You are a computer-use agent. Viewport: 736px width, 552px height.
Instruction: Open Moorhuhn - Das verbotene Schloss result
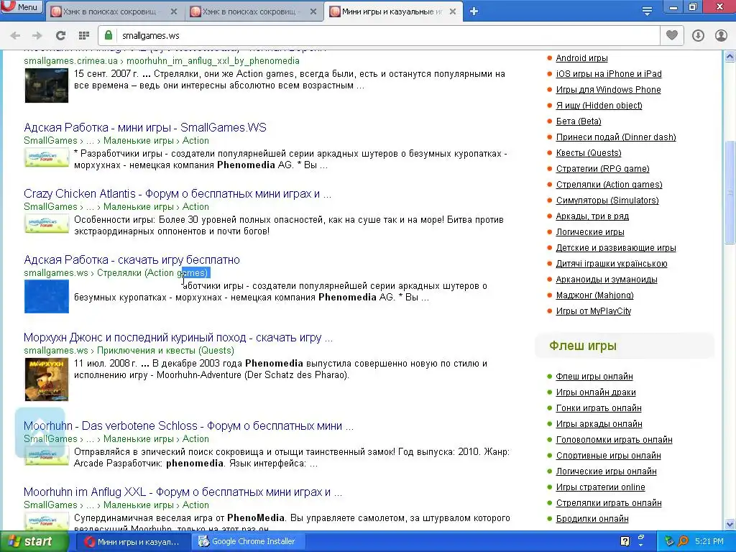188,425
